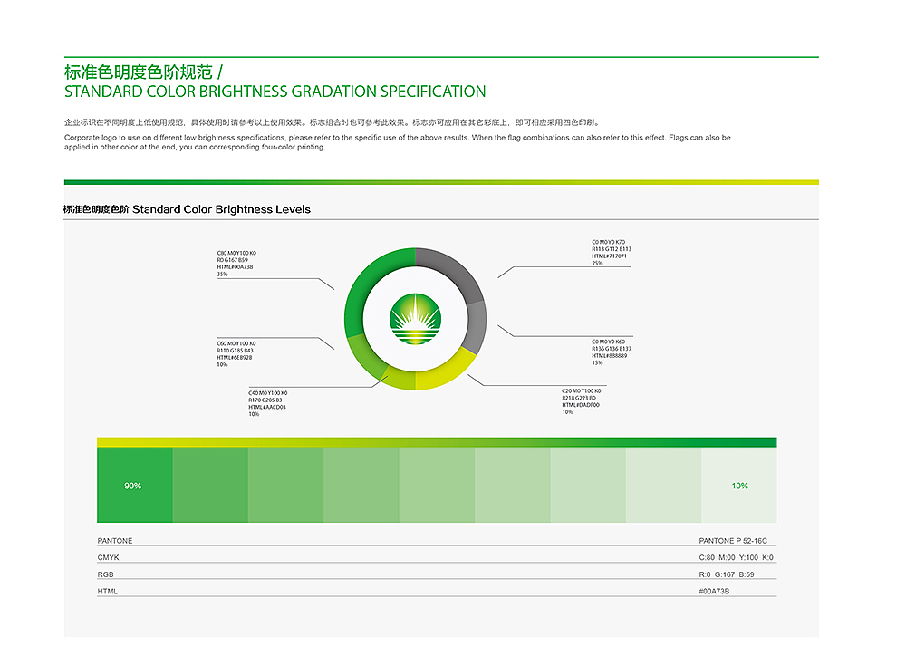
Task: Click the 'CMYK' row label
Action: [x=108, y=557]
